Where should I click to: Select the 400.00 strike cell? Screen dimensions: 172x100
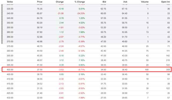[10, 70]
